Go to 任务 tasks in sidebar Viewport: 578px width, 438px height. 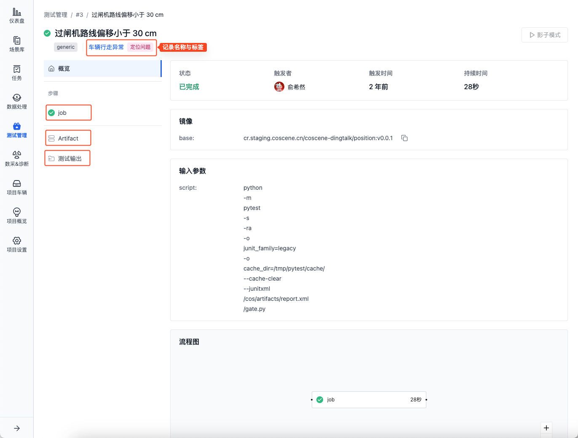[17, 72]
